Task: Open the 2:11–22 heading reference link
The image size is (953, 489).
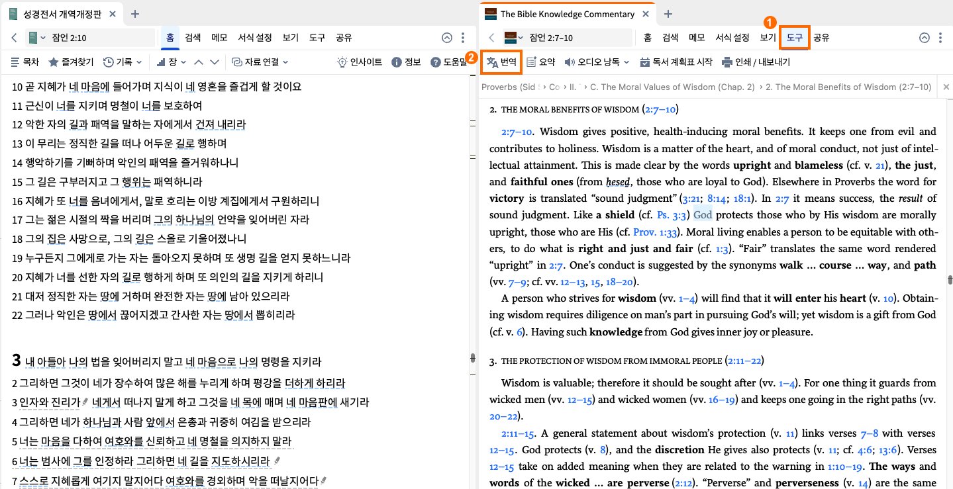Action: [x=744, y=361]
